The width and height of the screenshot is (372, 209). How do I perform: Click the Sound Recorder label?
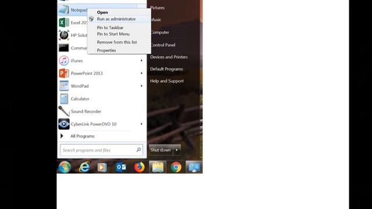tap(86, 111)
